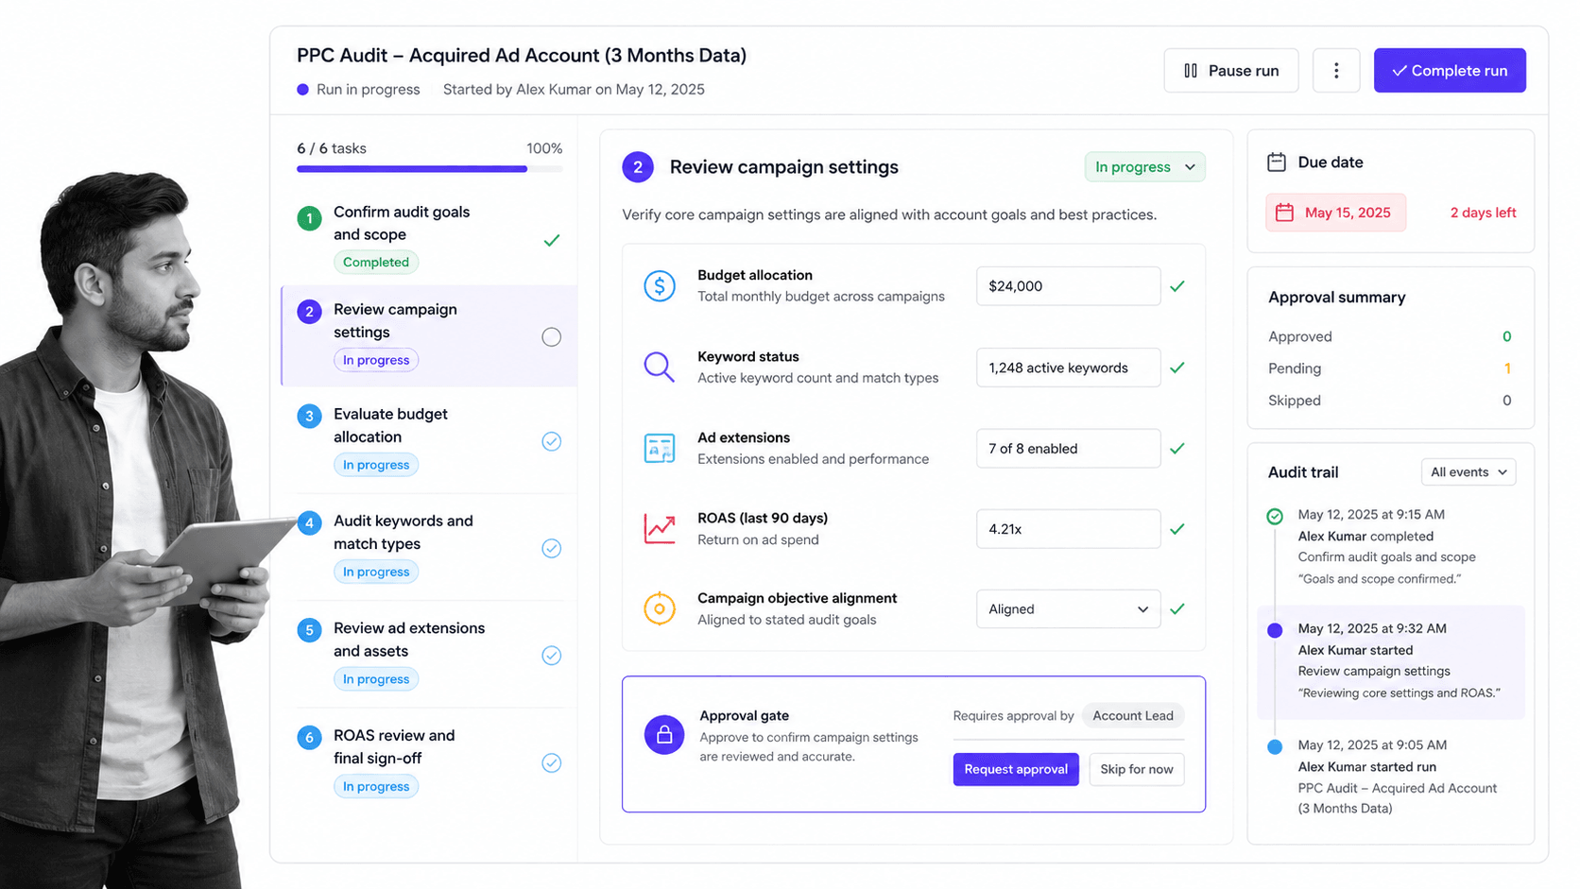
Task: Select ROAS review and final sign-off task
Action: point(430,761)
